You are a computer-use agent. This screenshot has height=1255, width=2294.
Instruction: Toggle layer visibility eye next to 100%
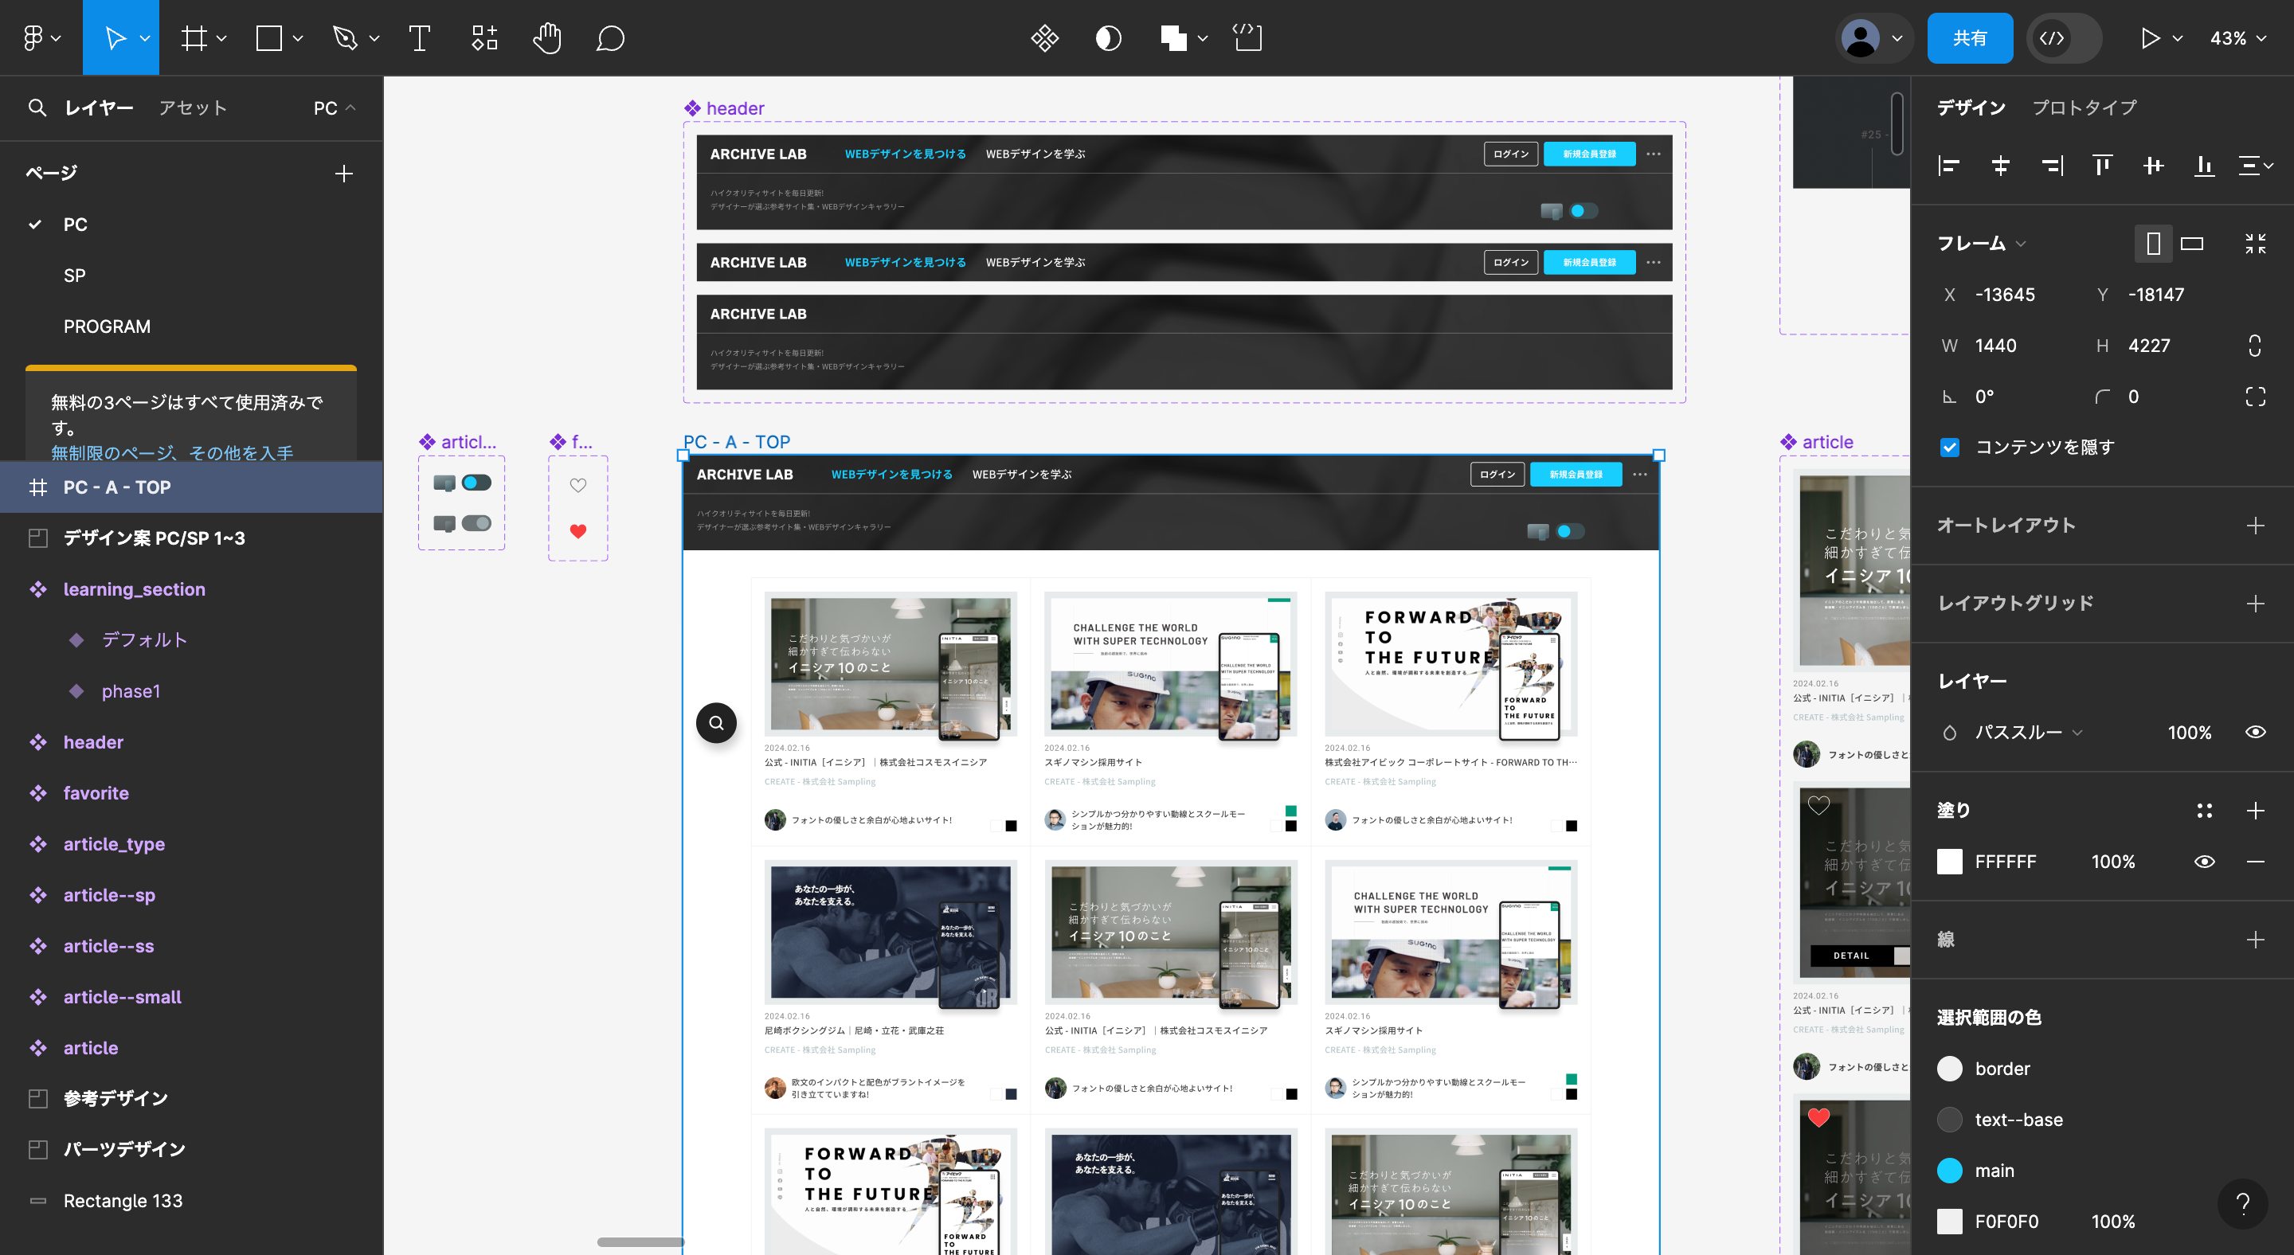point(2255,732)
